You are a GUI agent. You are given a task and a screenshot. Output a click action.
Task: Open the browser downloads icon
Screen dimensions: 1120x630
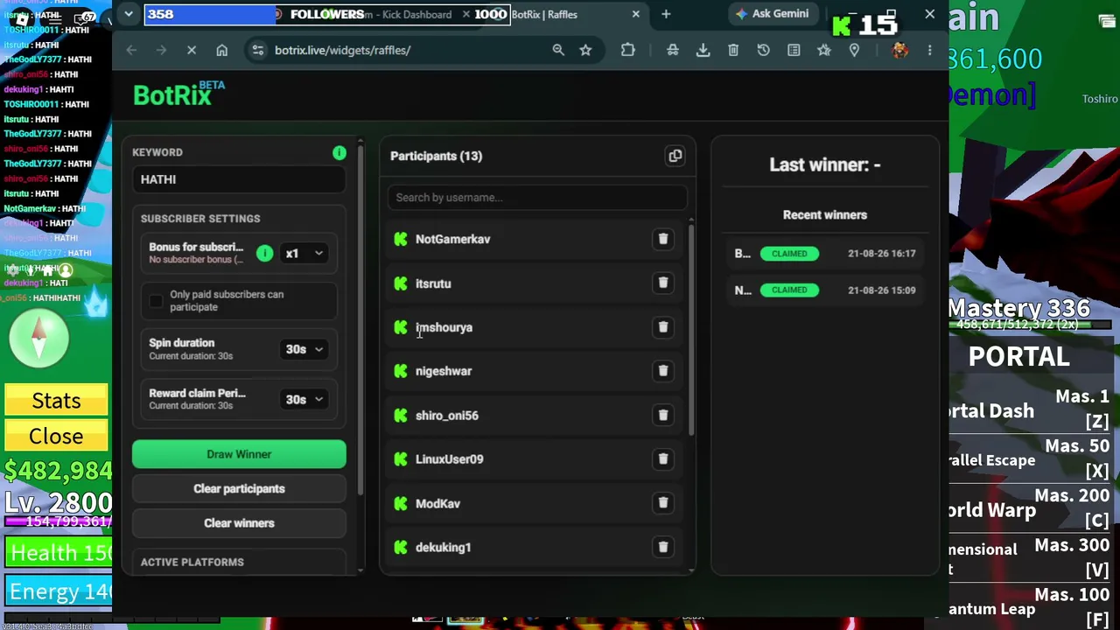[x=703, y=50]
